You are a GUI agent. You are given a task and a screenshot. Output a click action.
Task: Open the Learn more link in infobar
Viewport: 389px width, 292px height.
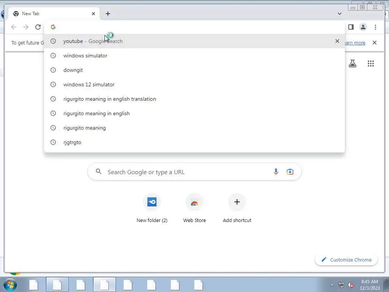[355, 43]
